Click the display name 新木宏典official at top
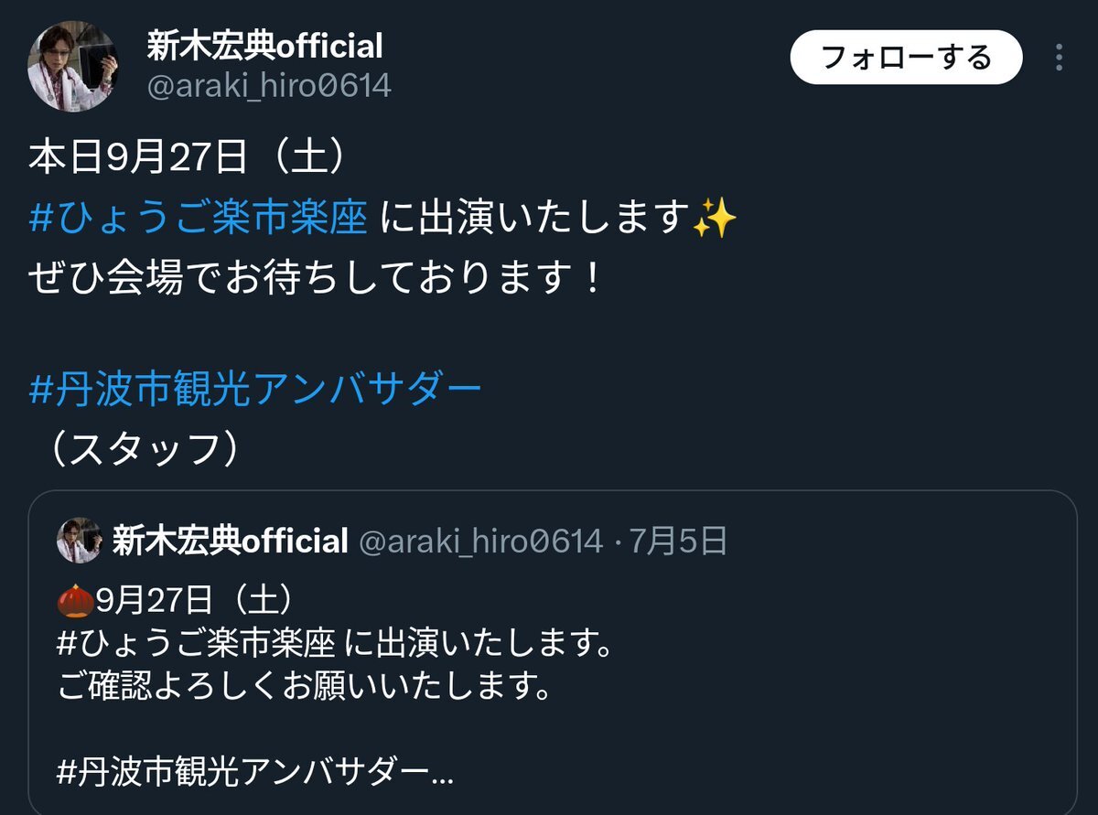 click(264, 45)
